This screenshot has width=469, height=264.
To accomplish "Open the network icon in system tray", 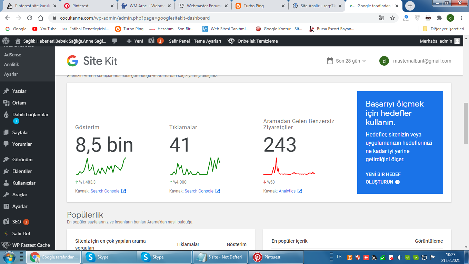I will (x=424, y=257).
